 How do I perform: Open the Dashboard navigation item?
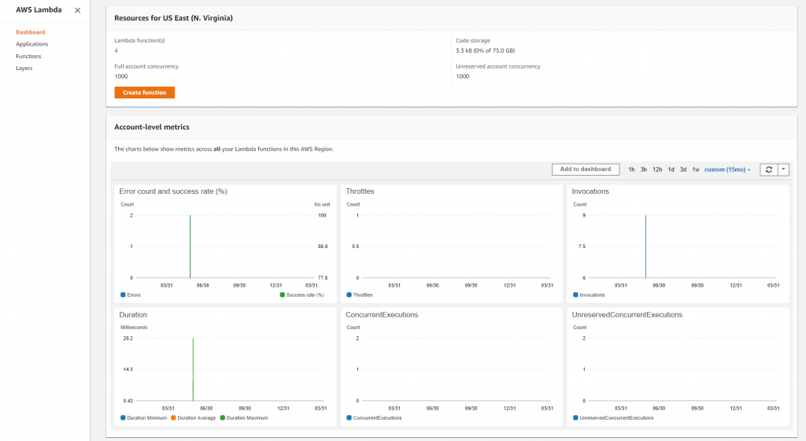[31, 31]
